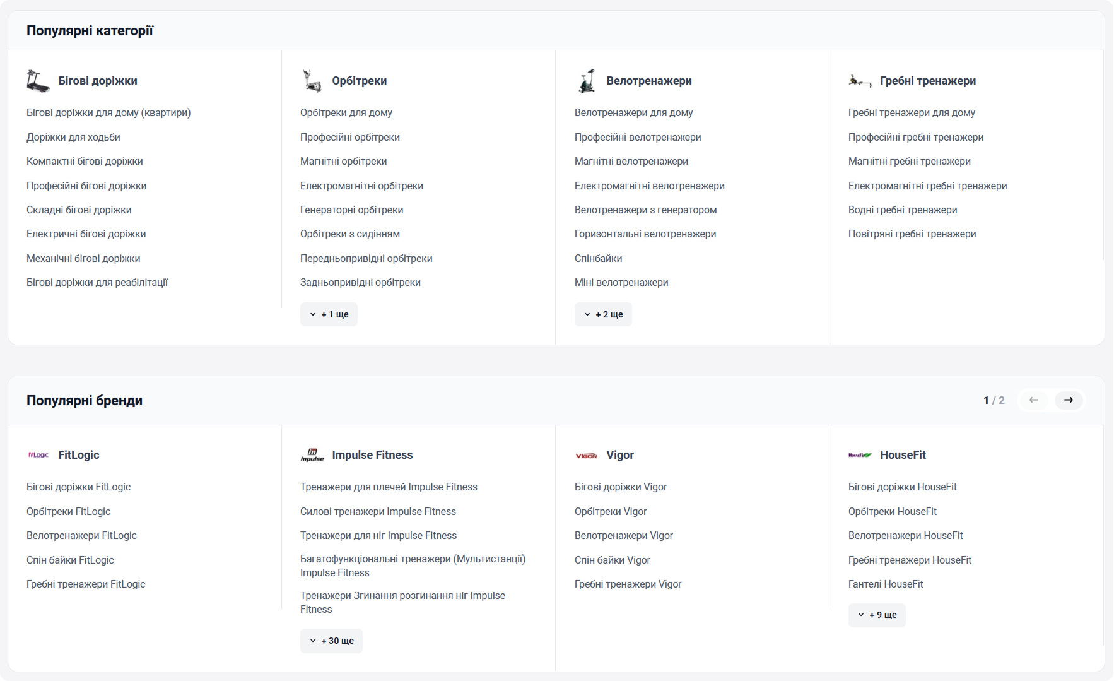Image resolution: width=1114 pixels, height=681 pixels.
Task: Click the Vigor brand logo
Action: [587, 455]
